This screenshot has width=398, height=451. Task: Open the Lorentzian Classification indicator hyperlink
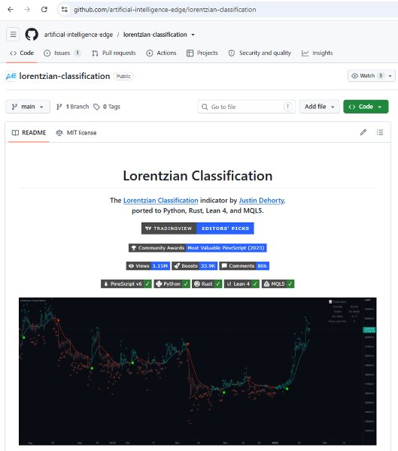[161, 201]
